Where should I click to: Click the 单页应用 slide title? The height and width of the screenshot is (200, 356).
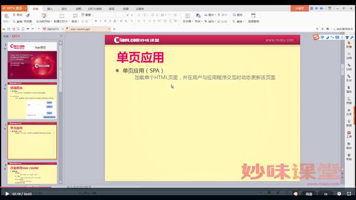[140, 57]
